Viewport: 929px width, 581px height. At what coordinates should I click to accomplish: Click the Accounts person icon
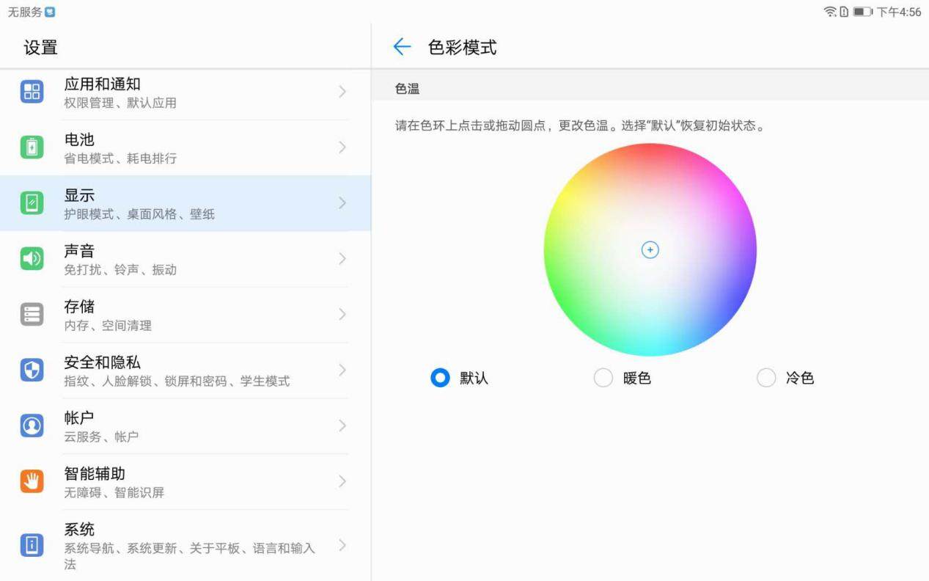pos(32,425)
